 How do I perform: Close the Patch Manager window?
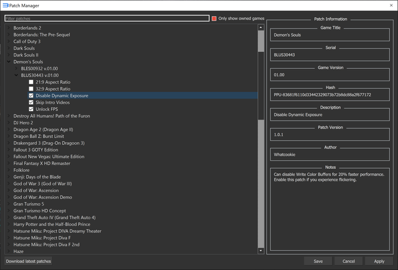(x=391, y=6)
